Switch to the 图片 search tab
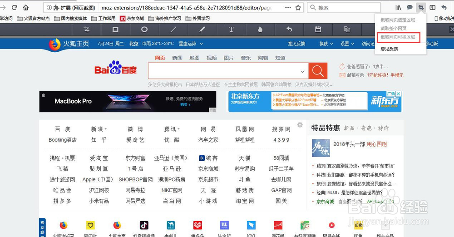The height and width of the screenshot is (237, 454). coord(229,58)
